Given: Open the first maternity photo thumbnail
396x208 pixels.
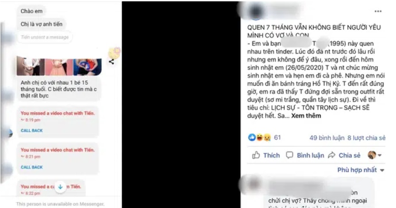Looking at the screenshot, I should (31, 66).
